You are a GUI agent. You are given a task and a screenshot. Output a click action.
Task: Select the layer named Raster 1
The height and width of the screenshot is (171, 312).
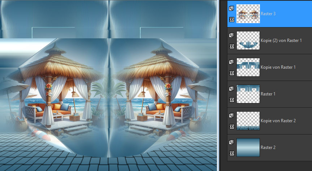click(x=268, y=94)
